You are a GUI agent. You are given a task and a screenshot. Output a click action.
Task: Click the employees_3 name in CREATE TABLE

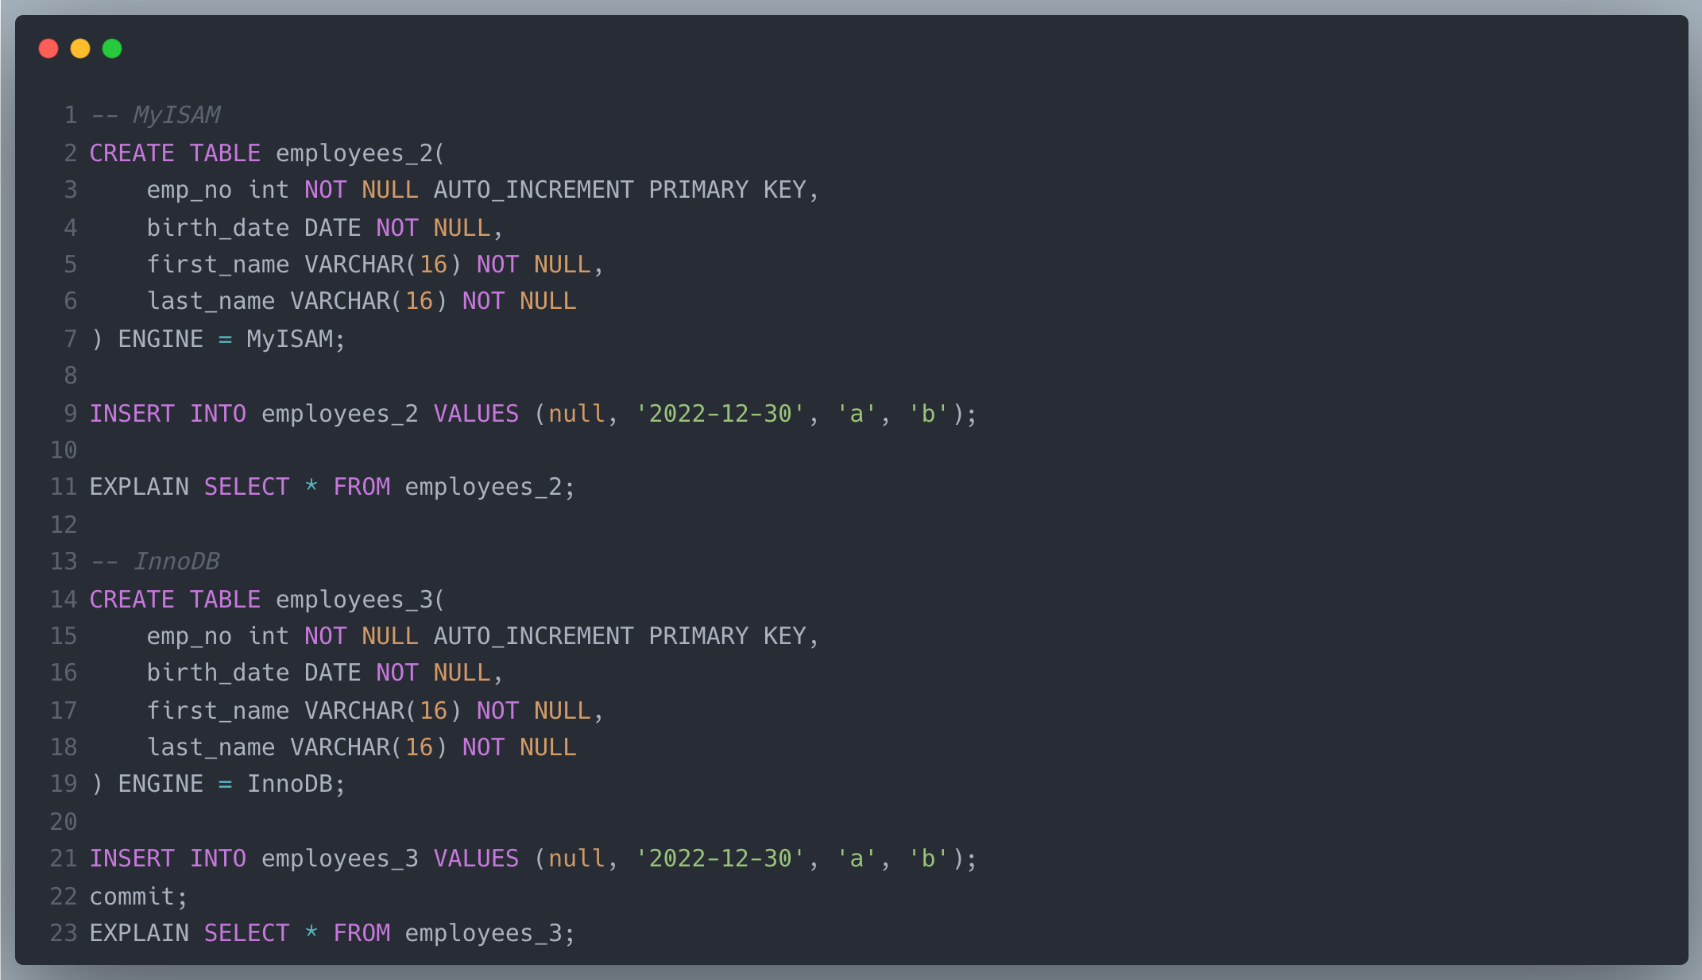356,599
